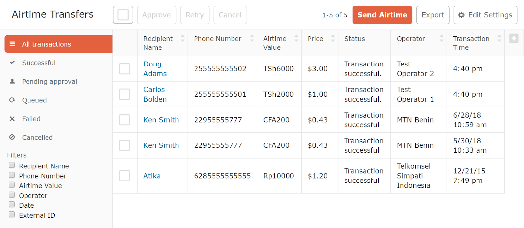Tick the select-all checkbox in the top toolbar

pyautogui.click(x=123, y=15)
